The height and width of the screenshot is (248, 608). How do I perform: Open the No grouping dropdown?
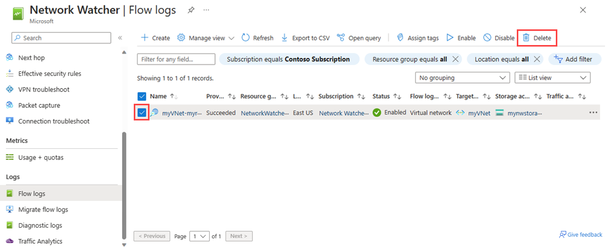point(462,78)
